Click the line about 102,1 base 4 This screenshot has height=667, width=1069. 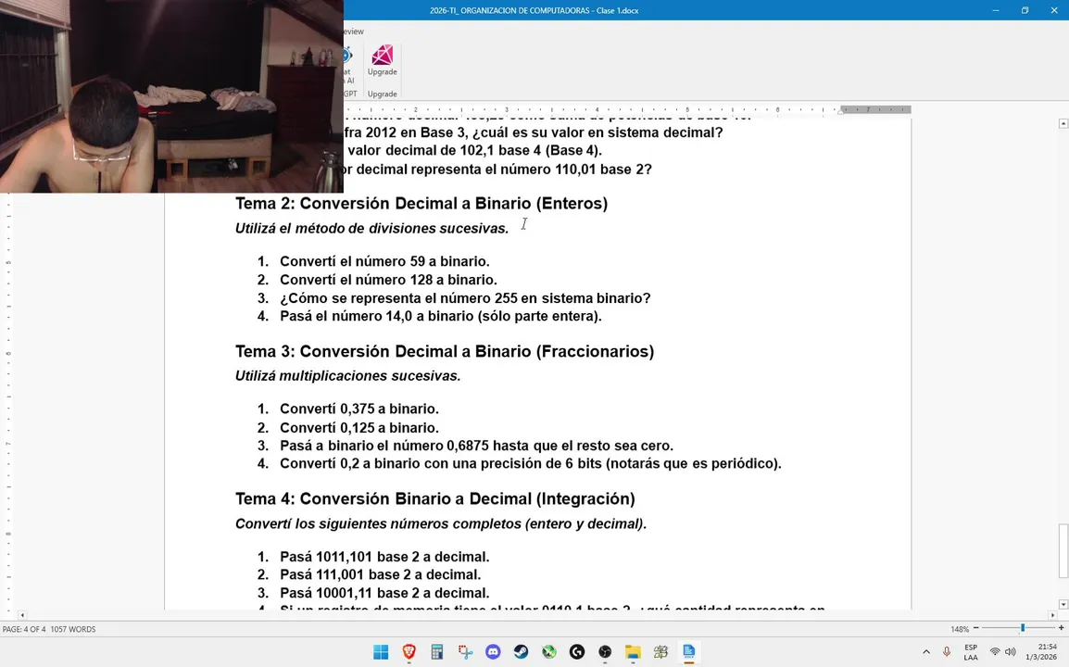click(473, 150)
